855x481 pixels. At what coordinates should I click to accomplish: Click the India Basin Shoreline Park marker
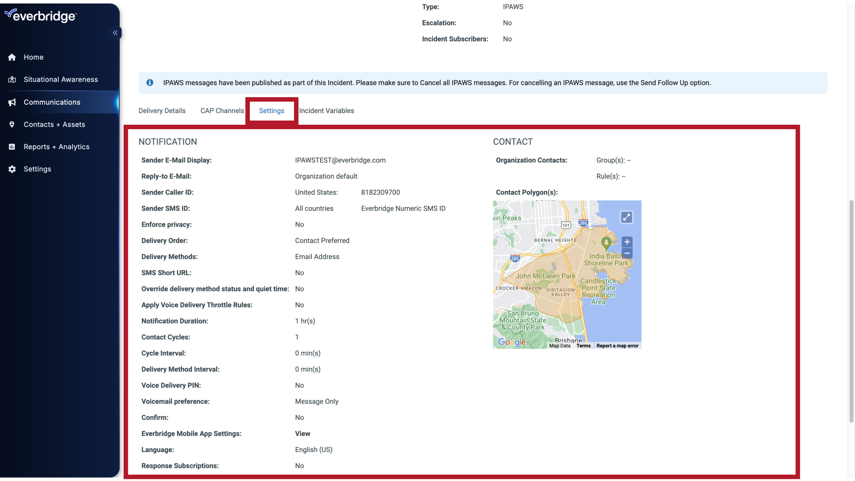(x=606, y=243)
